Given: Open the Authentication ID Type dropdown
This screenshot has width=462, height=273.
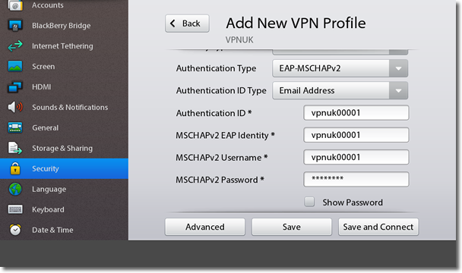Looking at the screenshot, I should pos(340,90).
